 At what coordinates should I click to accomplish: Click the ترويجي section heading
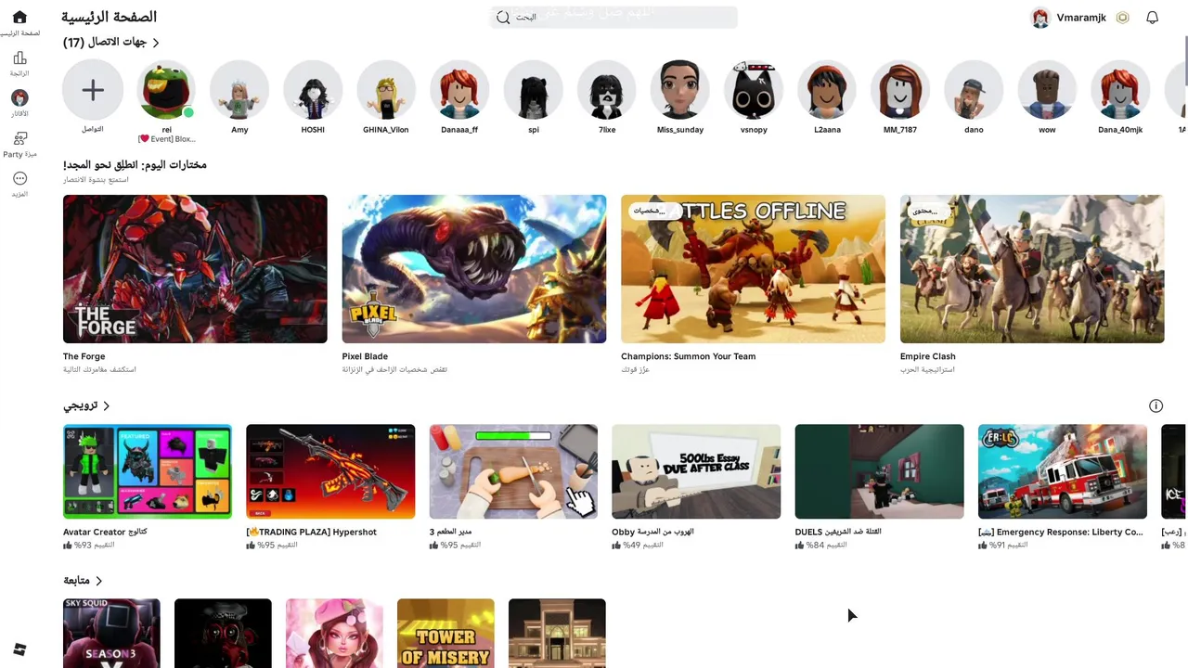[x=80, y=406]
